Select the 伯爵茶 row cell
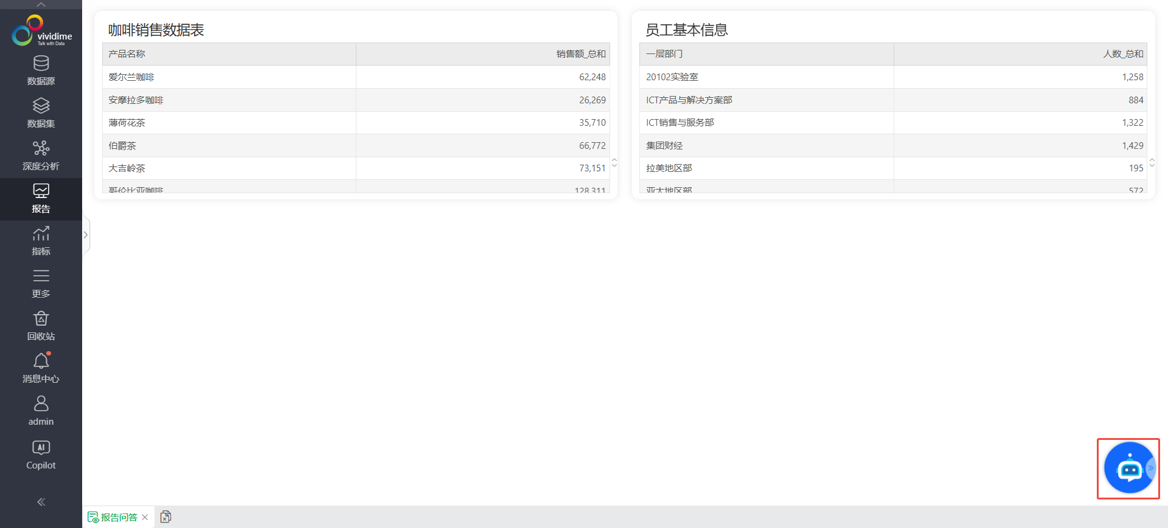 (229, 146)
